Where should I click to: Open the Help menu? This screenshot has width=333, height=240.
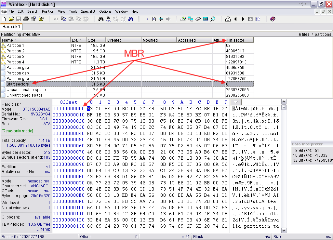coord(135,11)
